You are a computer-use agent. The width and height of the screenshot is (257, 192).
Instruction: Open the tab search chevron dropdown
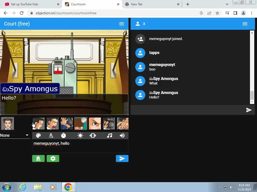coord(227,4)
